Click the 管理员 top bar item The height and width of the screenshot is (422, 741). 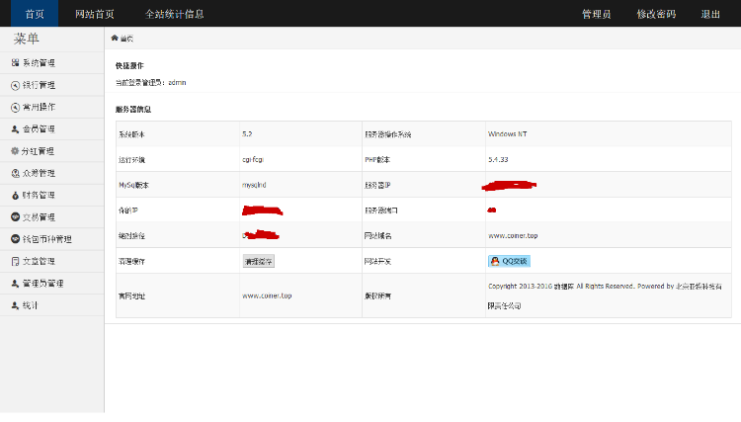point(597,14)
